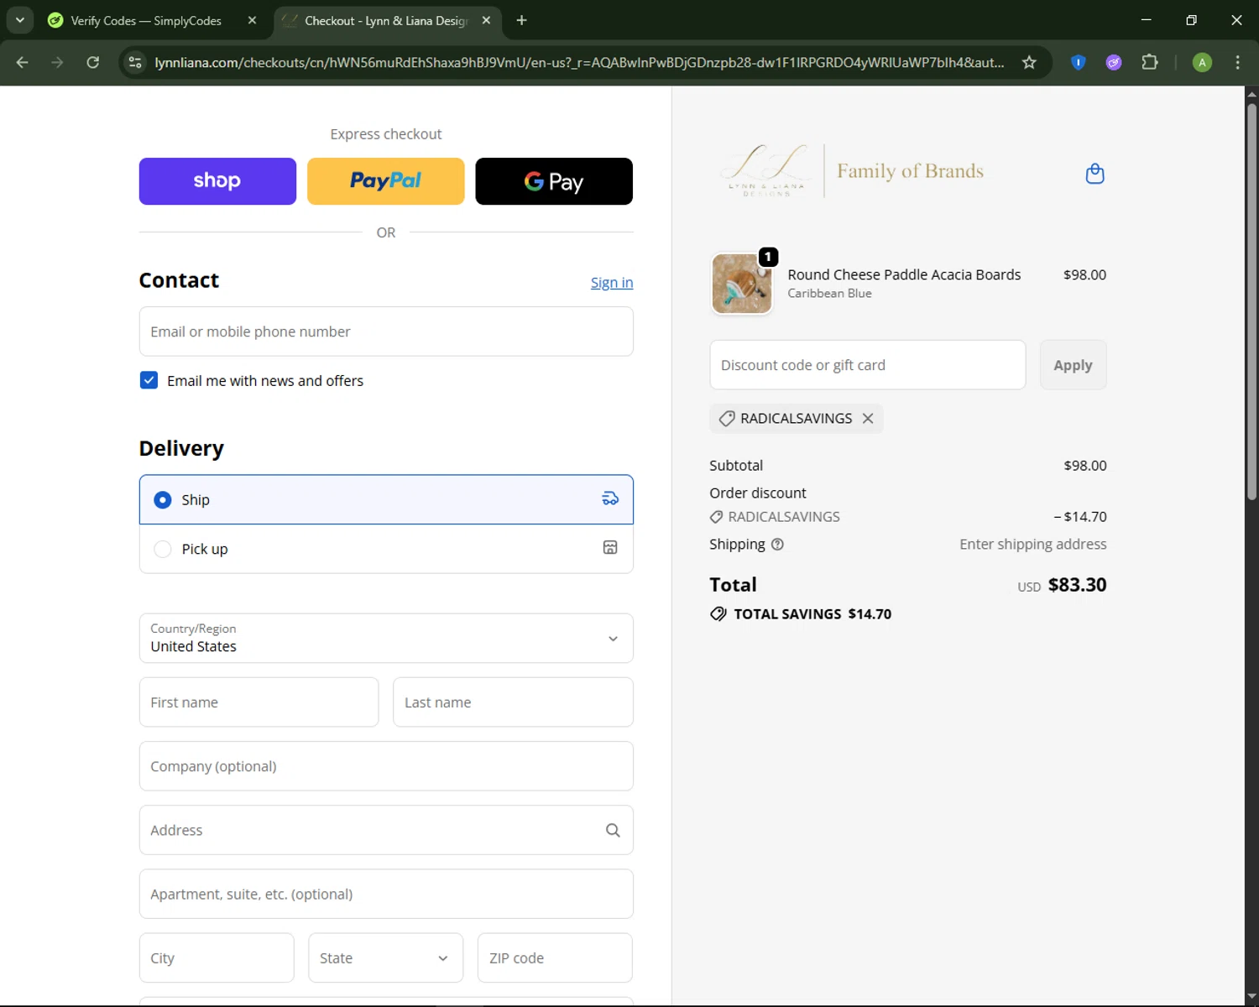
Task: Click the -$14.70 order discount amount
Action: point(1080,517)
